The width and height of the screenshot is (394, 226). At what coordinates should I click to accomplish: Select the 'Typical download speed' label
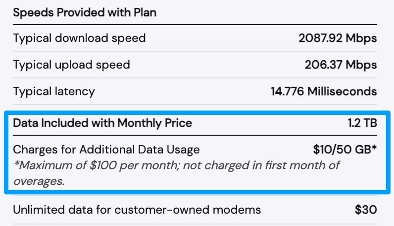pos(79,38)
